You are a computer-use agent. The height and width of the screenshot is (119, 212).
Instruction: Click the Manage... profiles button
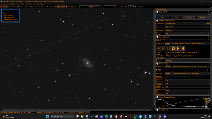click(203, 17)
